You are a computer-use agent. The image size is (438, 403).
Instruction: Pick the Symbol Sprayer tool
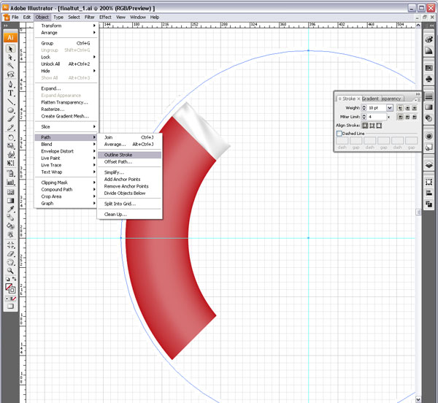[10, 174]
